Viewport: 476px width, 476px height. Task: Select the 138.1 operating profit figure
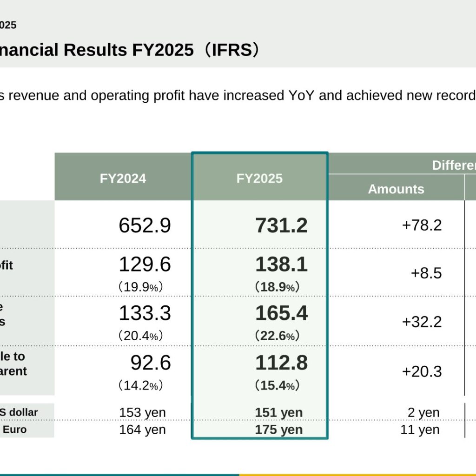click(x=281, y=264)
